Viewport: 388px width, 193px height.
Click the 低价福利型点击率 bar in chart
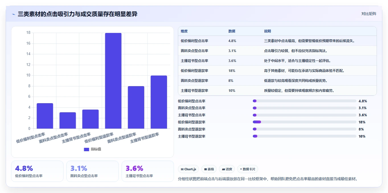pyautogui.click(x=45, y=116)
